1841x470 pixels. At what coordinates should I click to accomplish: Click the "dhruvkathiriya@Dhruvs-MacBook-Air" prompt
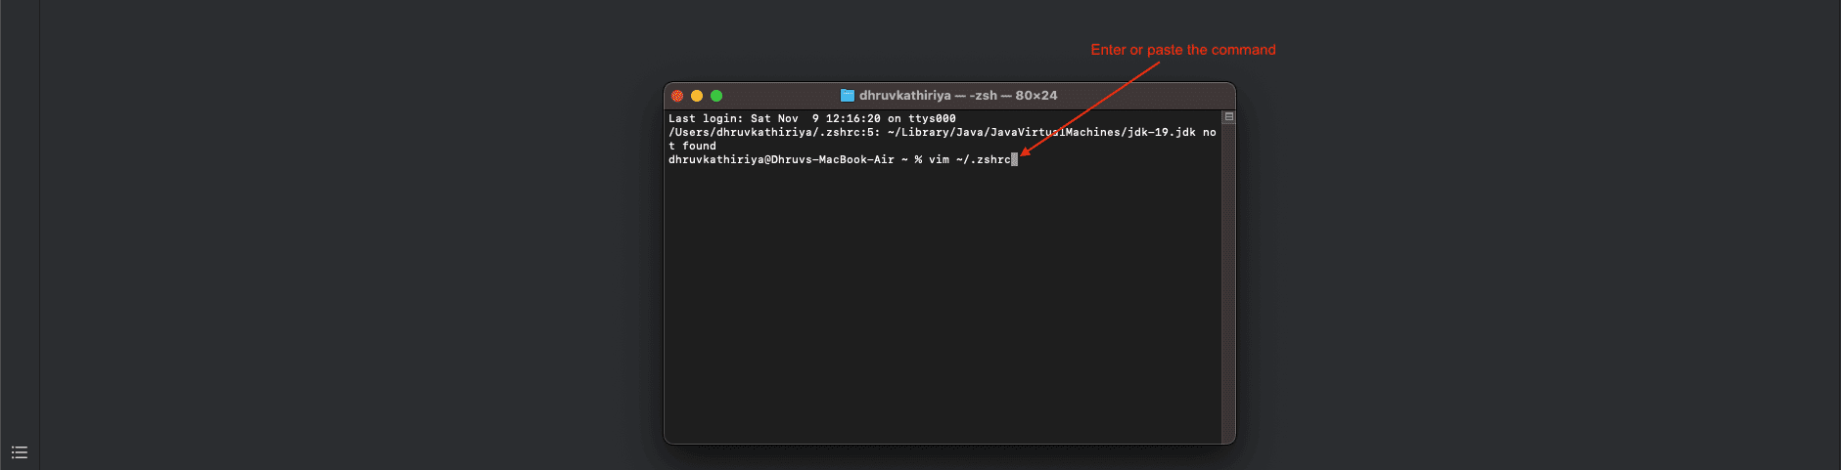781,160
